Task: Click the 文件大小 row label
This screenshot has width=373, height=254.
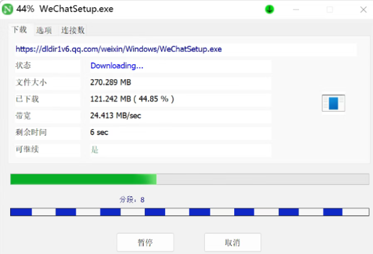Action: pos(31,82)
